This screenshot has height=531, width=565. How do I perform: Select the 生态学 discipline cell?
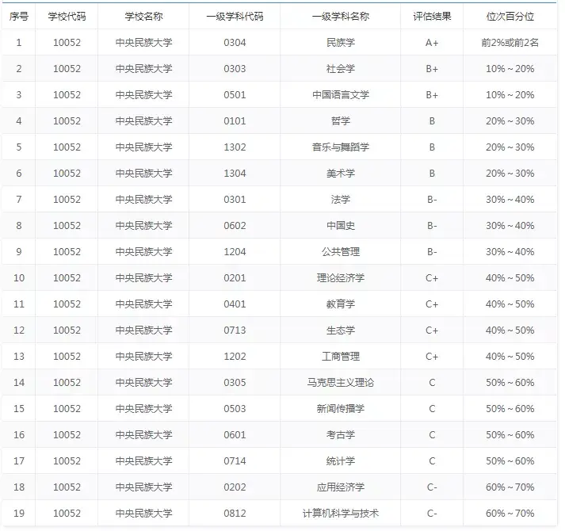click(341, 330)
